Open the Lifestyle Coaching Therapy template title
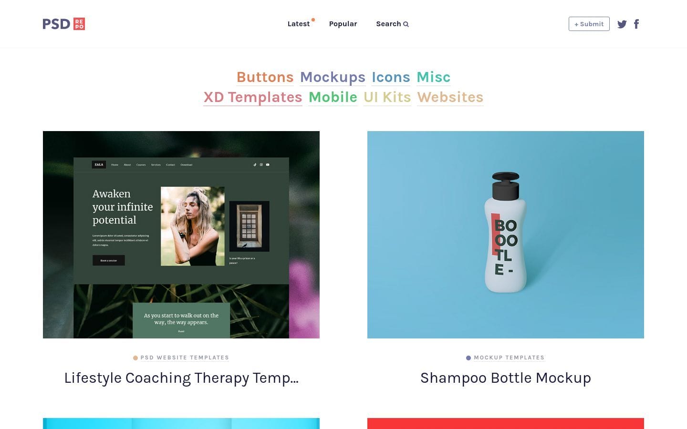 (x=181, y=378)
